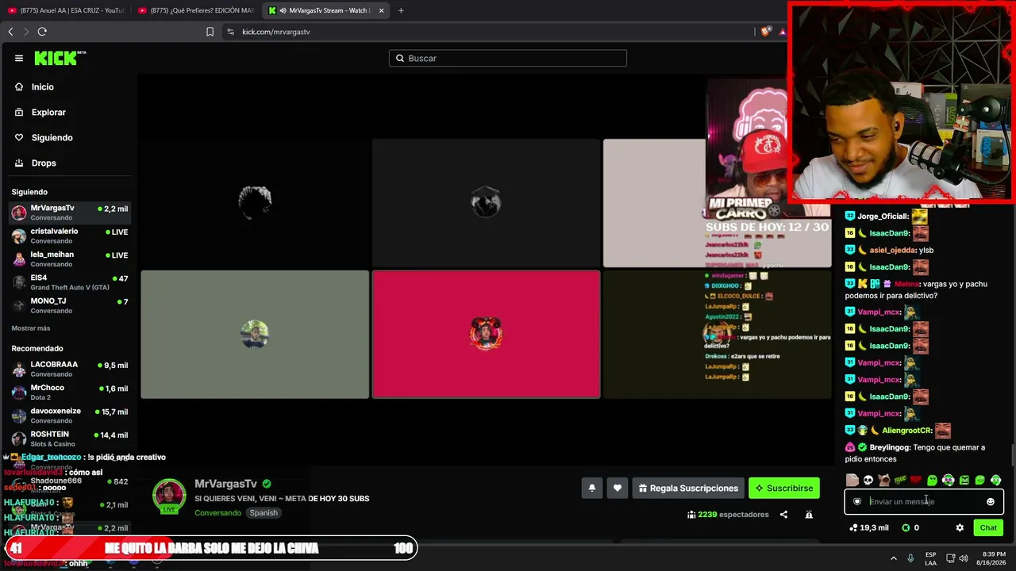Open ROSHTEIN recommended channel
Screen dimensions: 1016x571
coord(69,439)
